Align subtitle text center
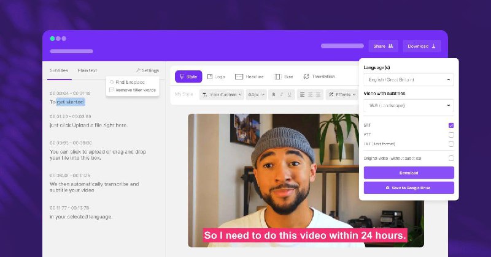The image size is (491, 257). [310, 95]
